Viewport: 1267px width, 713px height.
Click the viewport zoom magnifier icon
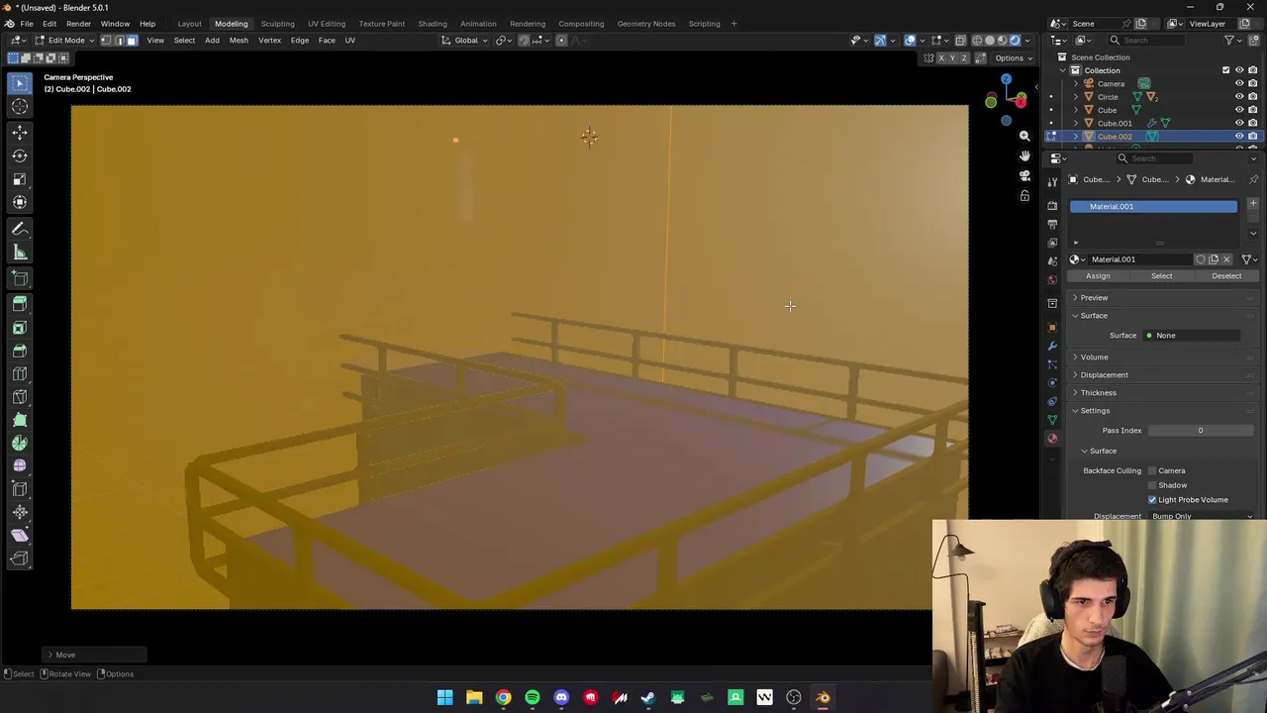(1024, 136)
